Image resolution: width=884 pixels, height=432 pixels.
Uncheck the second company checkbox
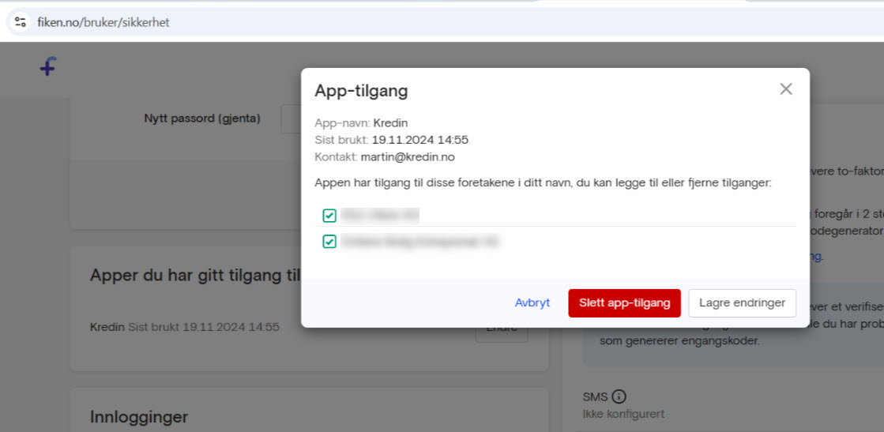click(x=329, y=242)
